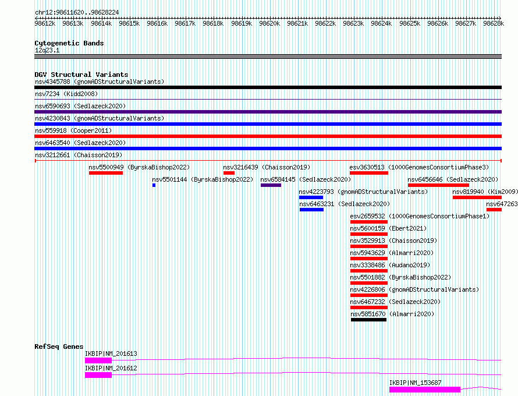Image resolution: width=518 pixels, height=396 pixels.
Task: Click the nsv559918 Cooper2011 red bar
Action: pos(268,136)
